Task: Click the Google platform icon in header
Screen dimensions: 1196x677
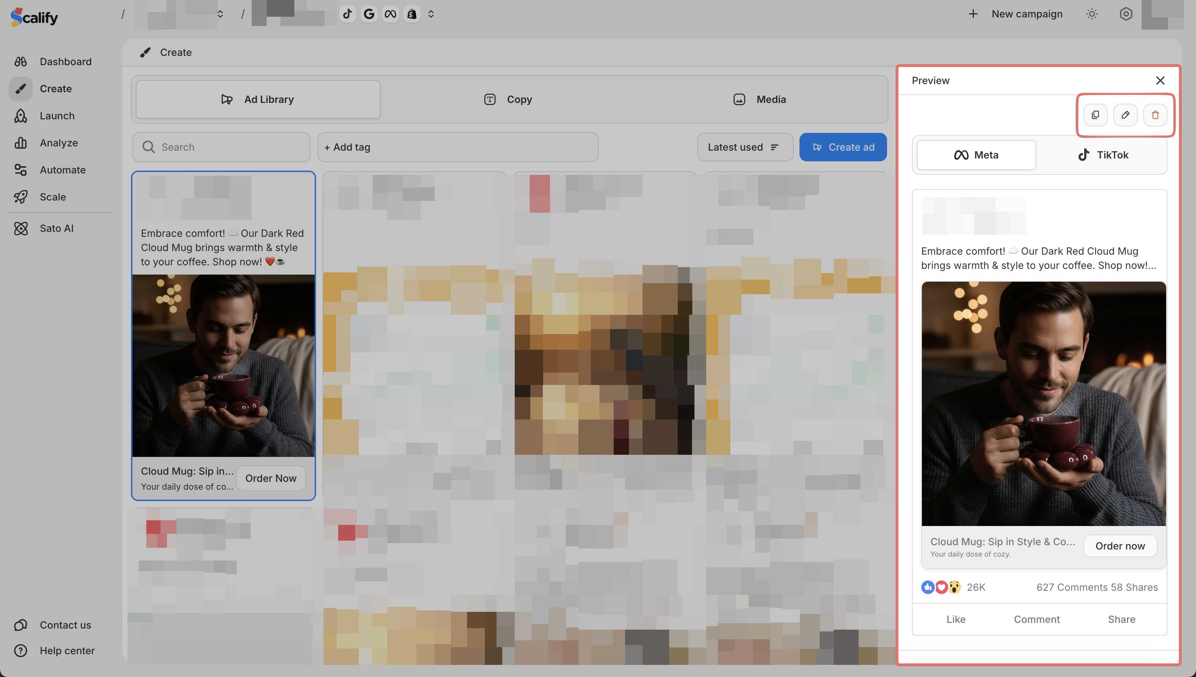Action: (x=369, y=14)
